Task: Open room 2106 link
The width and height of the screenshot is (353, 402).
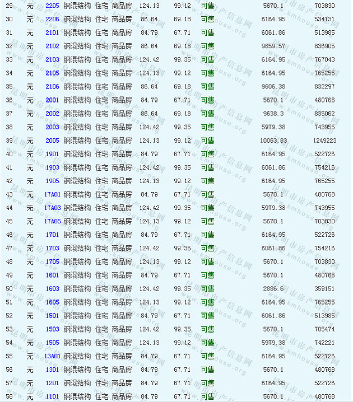Action: click(52, 87)
